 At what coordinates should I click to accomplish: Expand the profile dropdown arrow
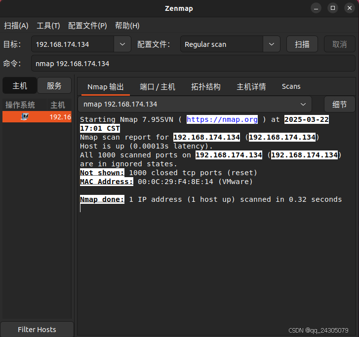pos(272,44)
